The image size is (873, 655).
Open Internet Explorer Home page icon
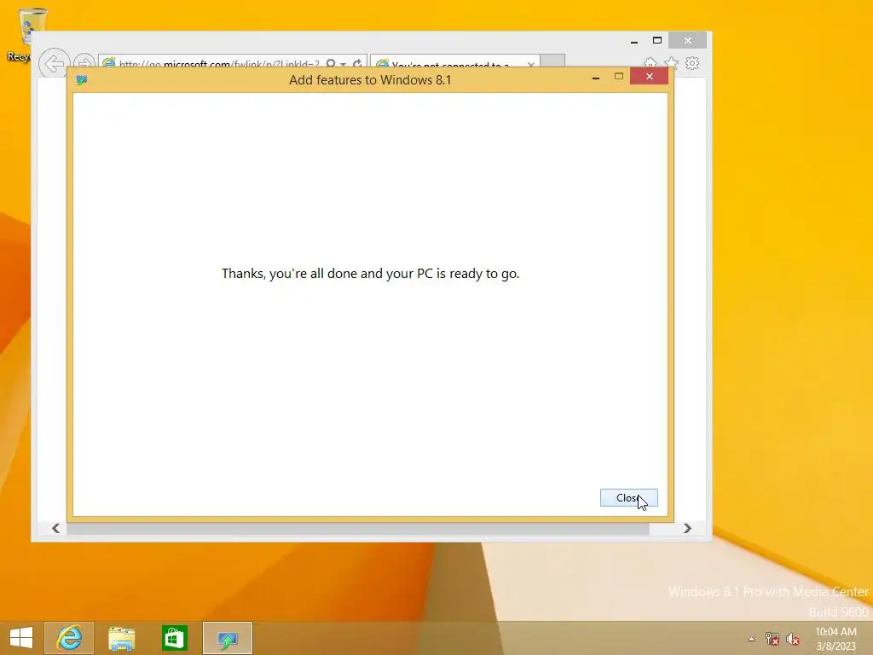(x=650, y=63)
